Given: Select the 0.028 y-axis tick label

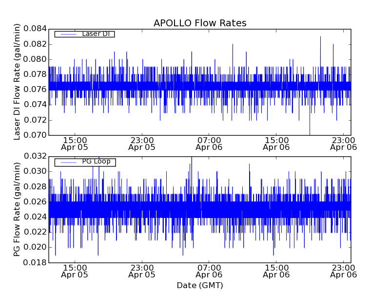Looking at the screenshot, I should point(35,187).
